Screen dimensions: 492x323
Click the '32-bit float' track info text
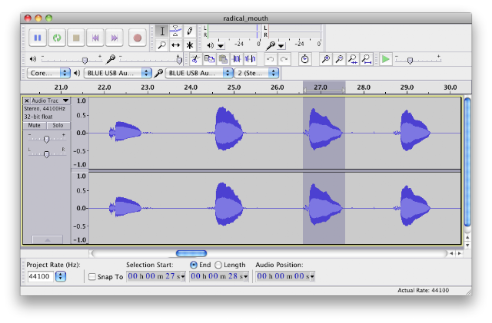pyautogui.click(x=38, y=117)
